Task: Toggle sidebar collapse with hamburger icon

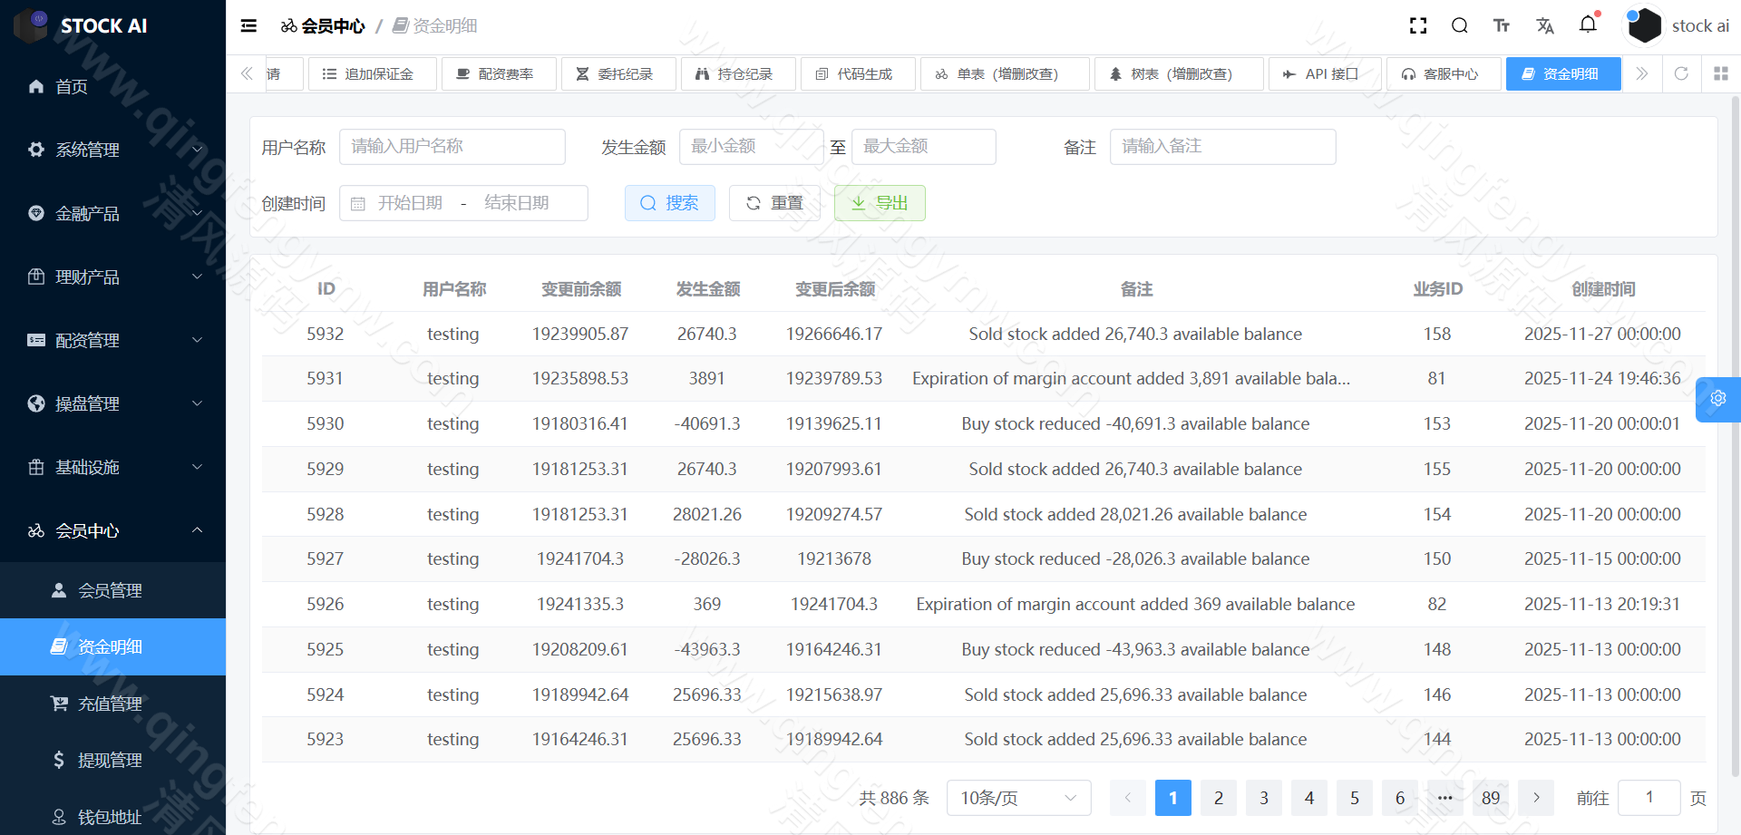Action: click(248, 25)
